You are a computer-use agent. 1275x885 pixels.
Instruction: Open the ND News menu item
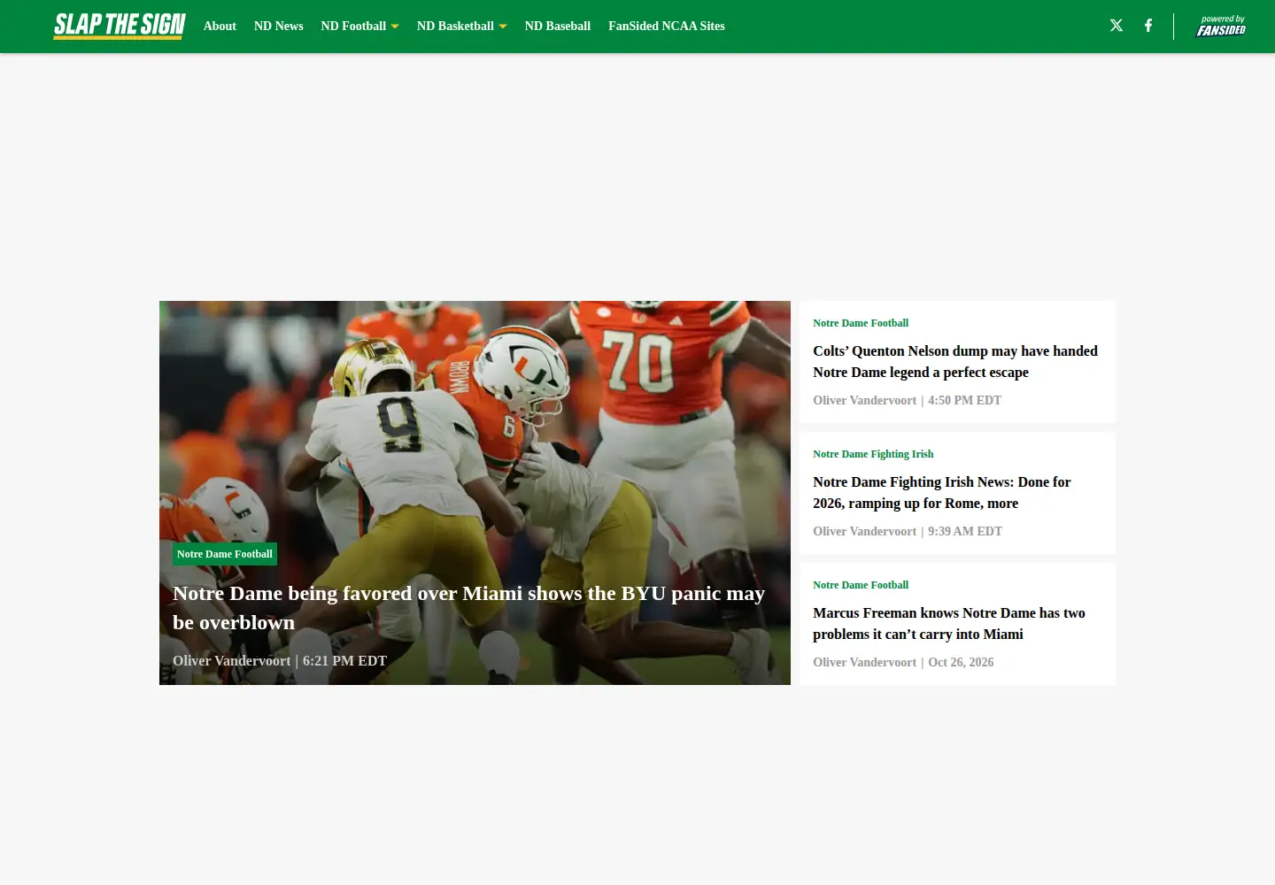point(279,26)
